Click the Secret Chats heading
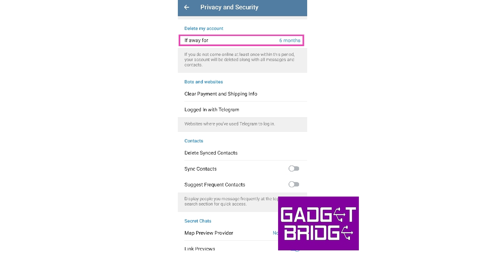 (x=198, y=221)
